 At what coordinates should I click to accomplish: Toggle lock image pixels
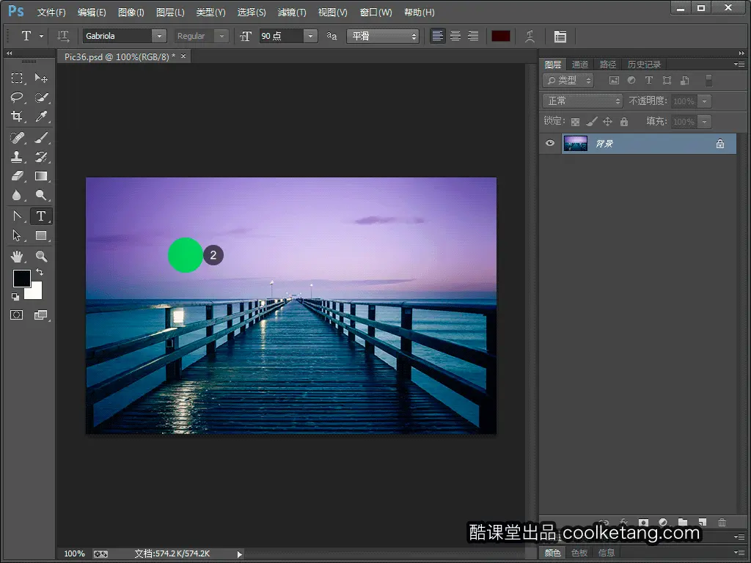click(592, 122)
